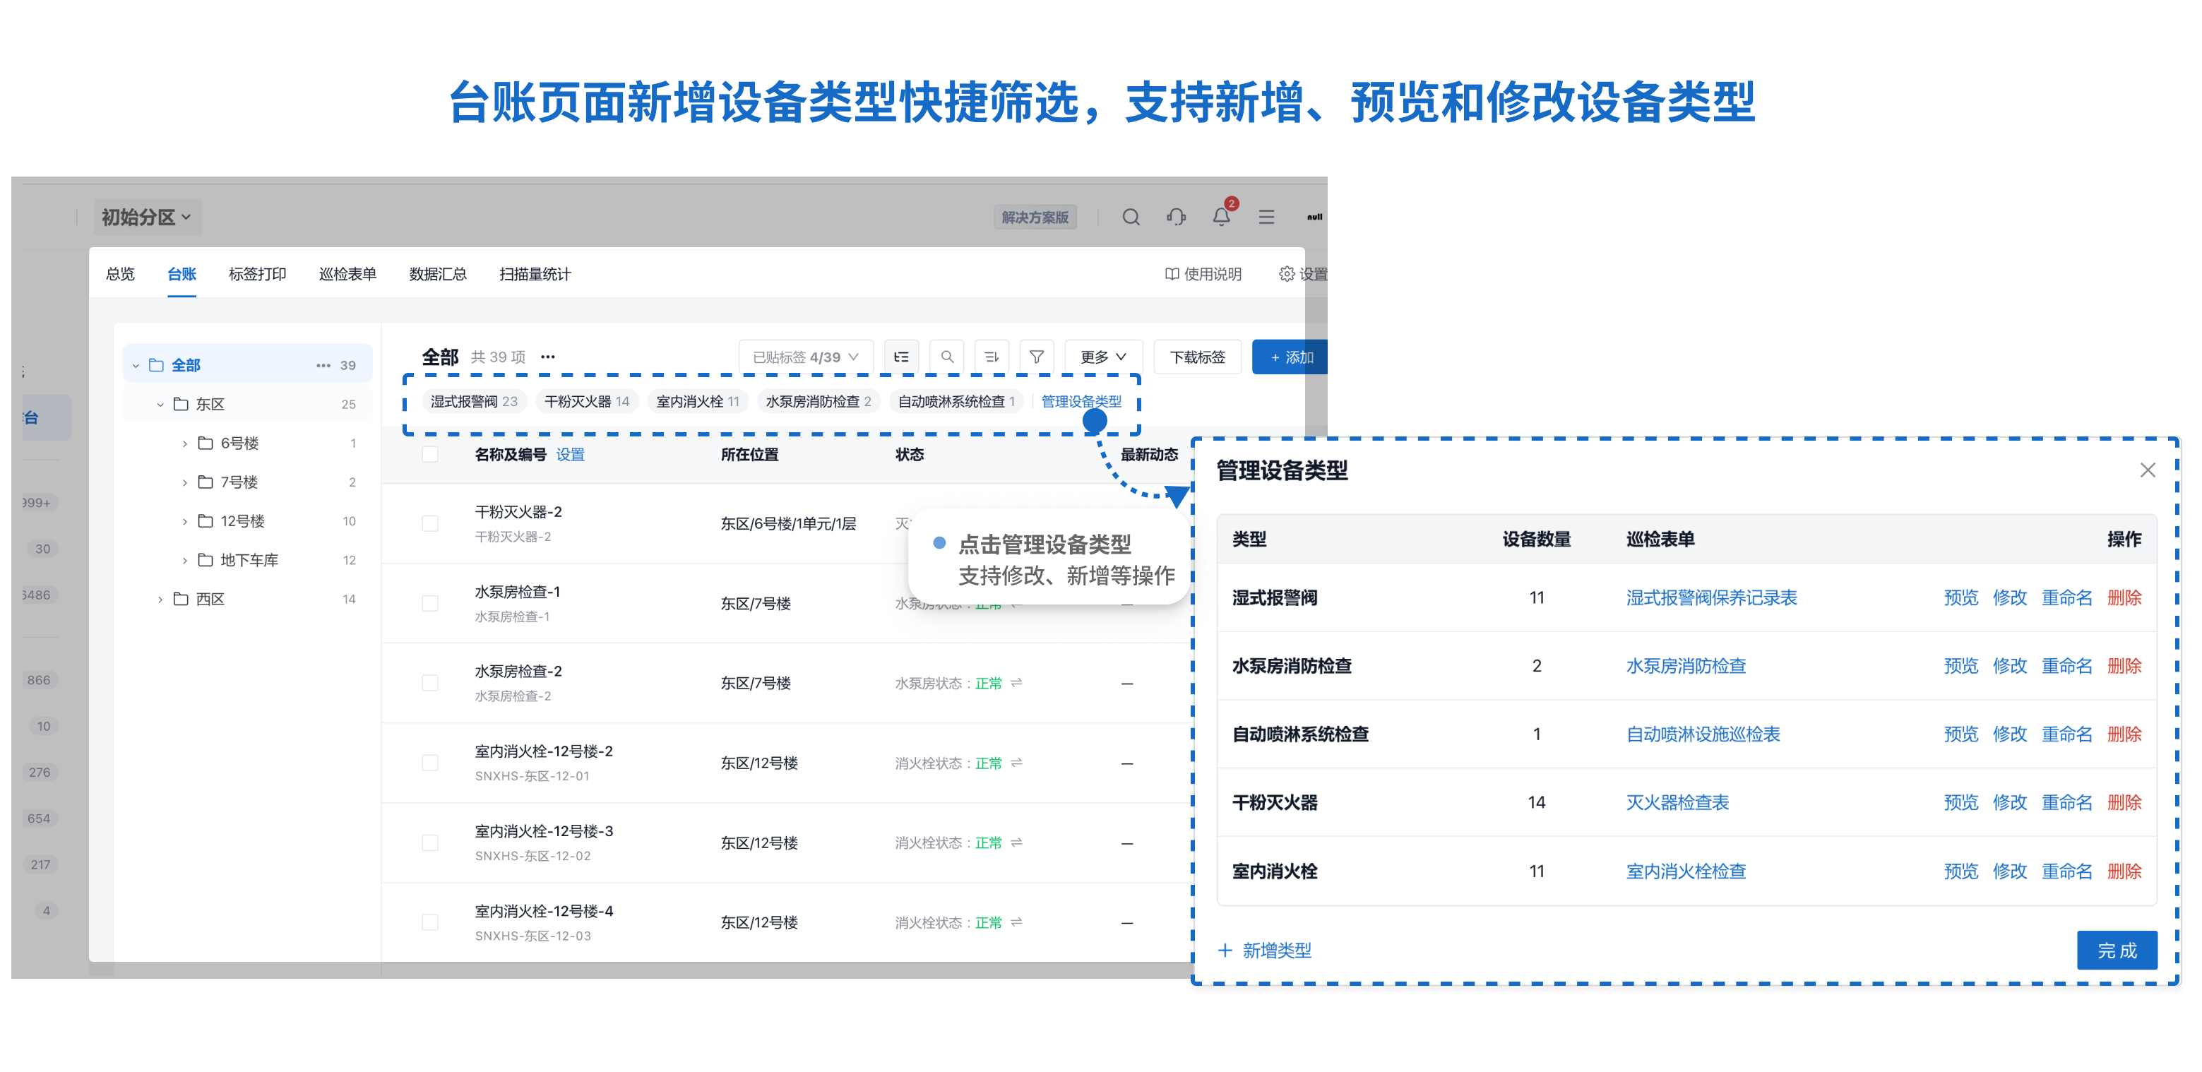Switch to the 标签打印 tab
This screenshot has height=1072, width=2202.
(257, 275)
